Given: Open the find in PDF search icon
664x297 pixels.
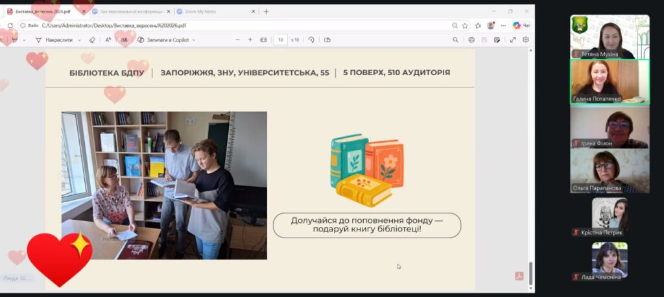Looking at the screenshot, I should [x=456, y=40].
